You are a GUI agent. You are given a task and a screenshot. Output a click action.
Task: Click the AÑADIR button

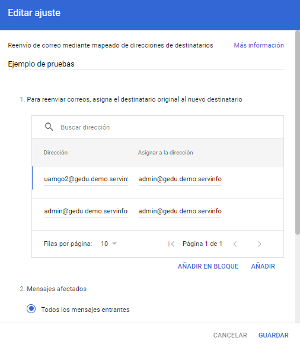coord(263,266)
